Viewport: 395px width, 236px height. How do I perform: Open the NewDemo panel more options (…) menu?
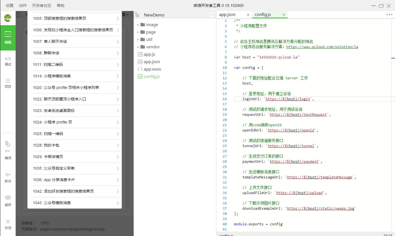pyautogui.click(x=211, y=15)
